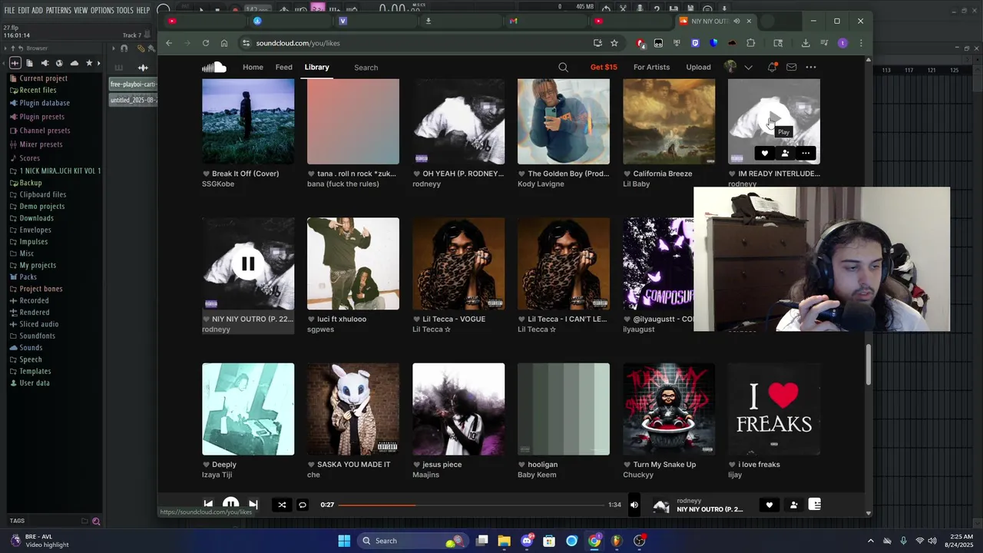Viewport: 983px width, 553px height.
Task: Click the Get $15 link
Action: [x=604, y=67]
